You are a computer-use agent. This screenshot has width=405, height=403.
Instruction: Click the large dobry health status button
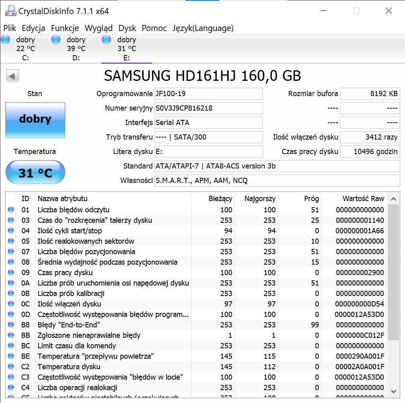pos(35,120)
